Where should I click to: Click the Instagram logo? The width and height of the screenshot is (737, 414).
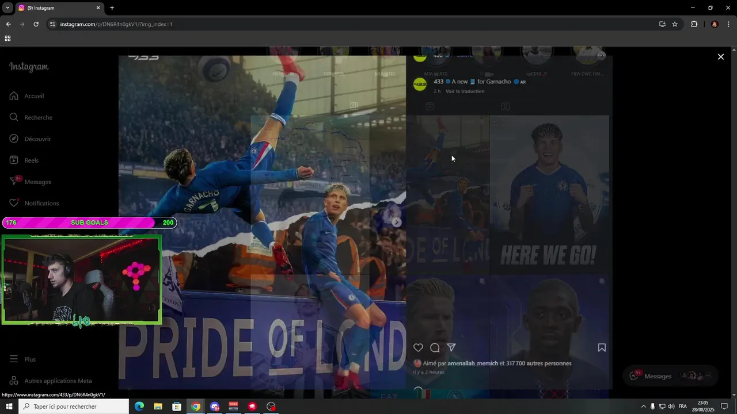click(x=29, y=67)
